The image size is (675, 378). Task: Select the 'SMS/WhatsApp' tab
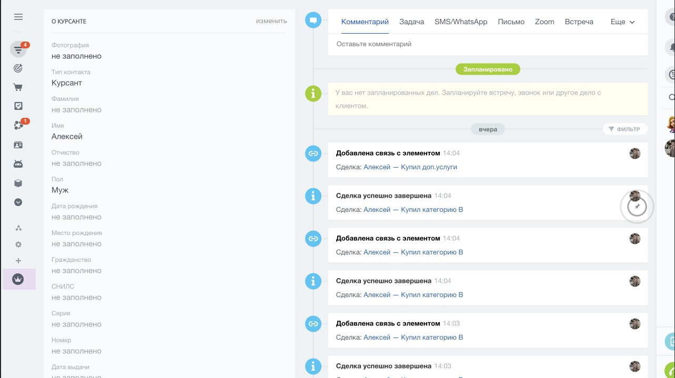(461, 22)
